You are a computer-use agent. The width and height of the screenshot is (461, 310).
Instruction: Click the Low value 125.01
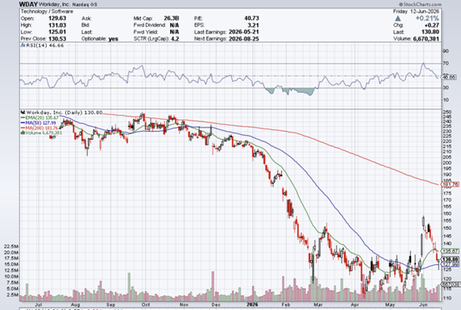(x=57, y=32)
